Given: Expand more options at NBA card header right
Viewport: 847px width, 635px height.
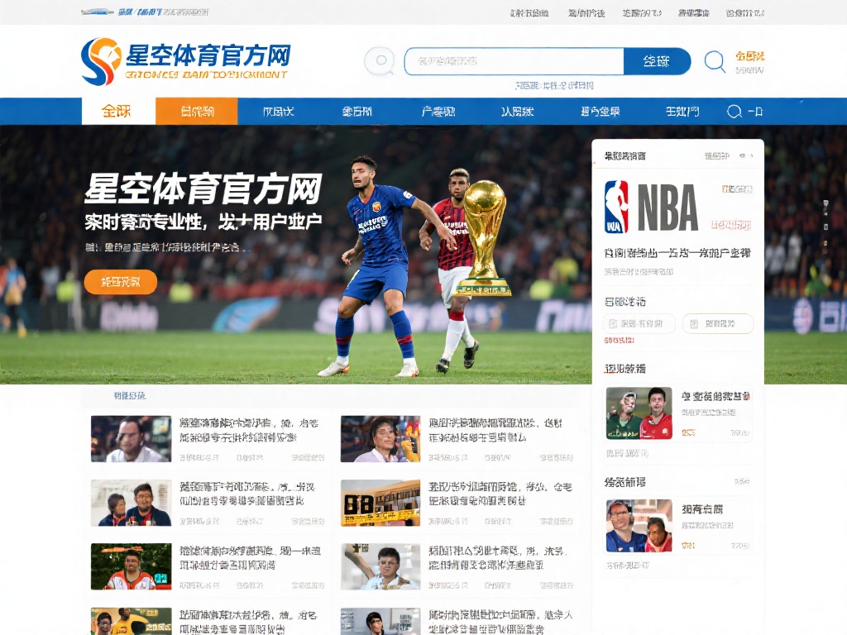Looking at the screenshot, I should 746,155.
